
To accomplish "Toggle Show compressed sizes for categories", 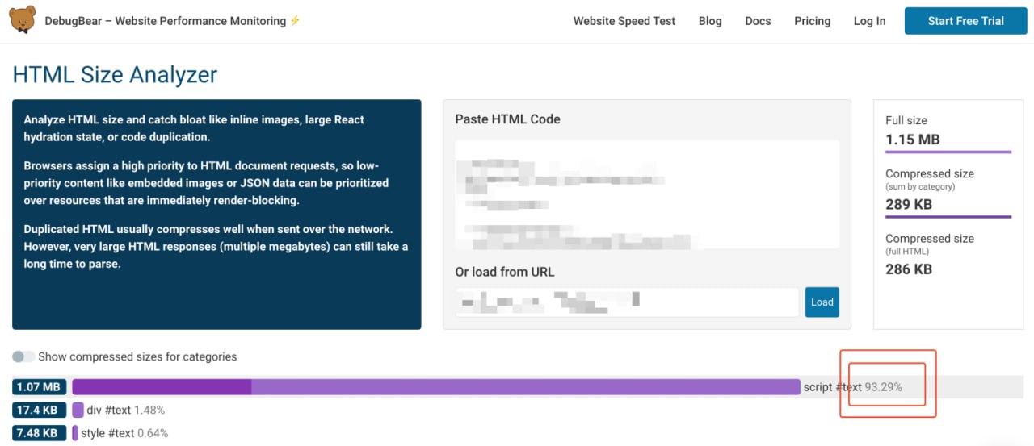I will [23, 356].
